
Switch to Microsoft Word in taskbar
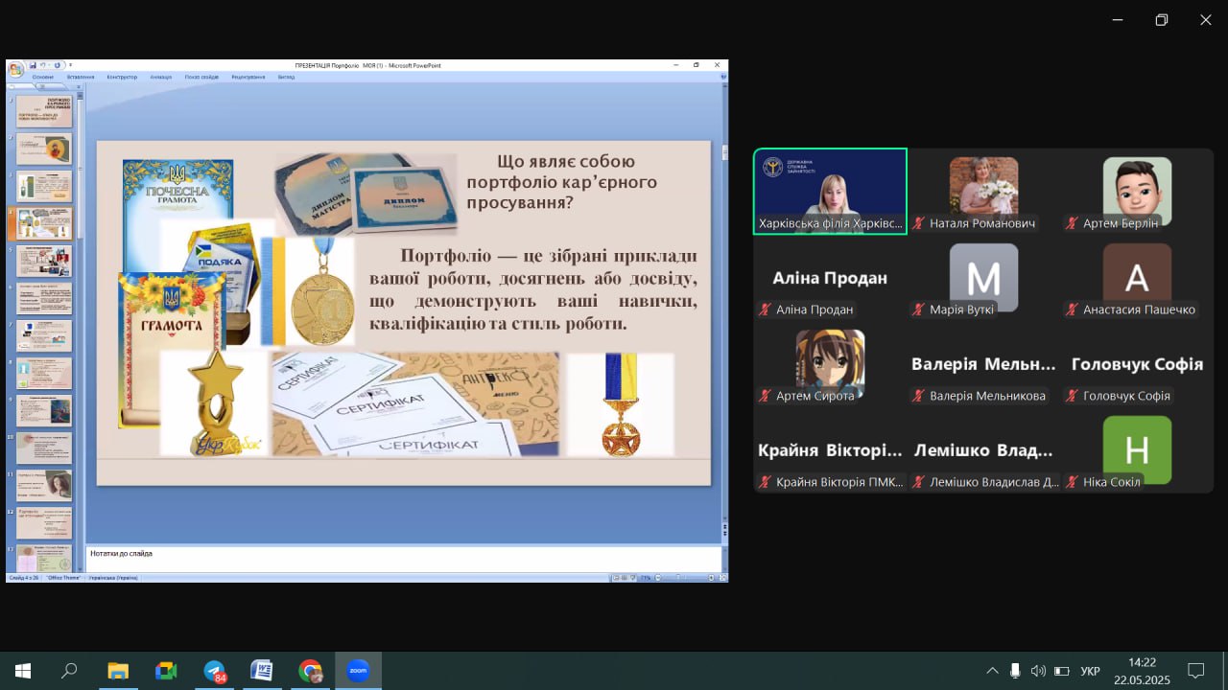(262, 671)
